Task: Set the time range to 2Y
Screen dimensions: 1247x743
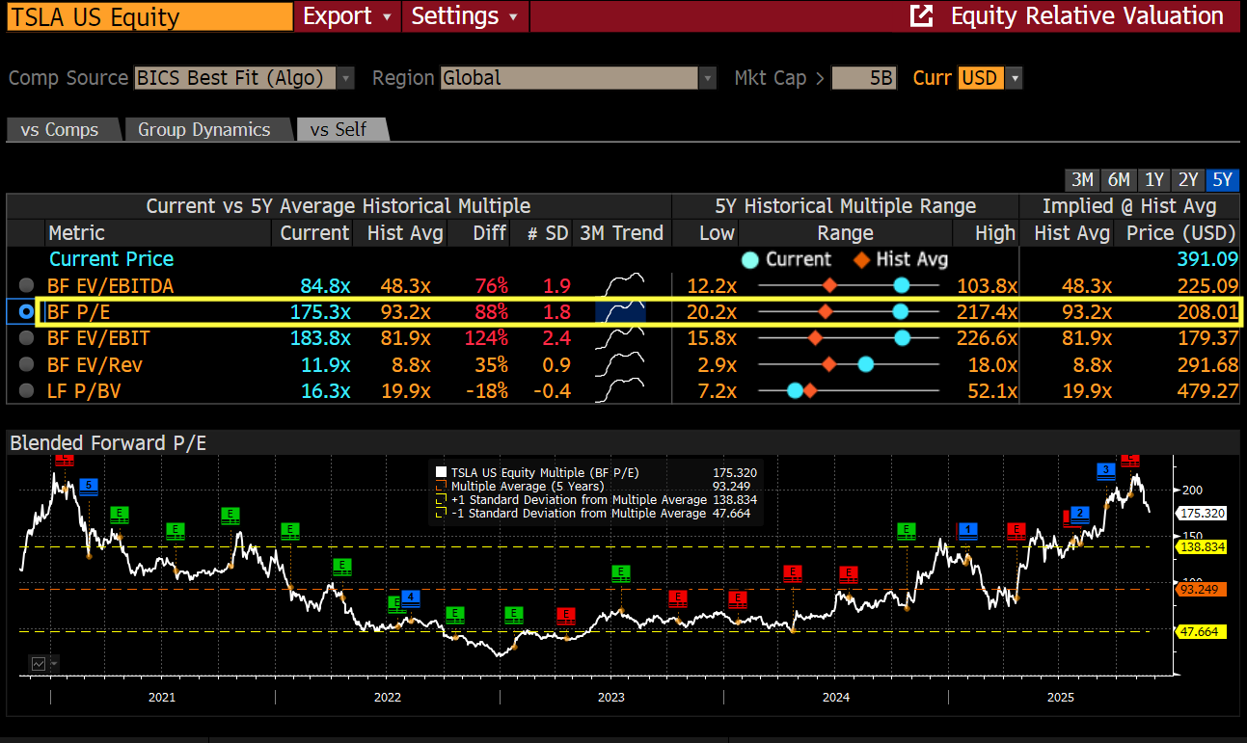Action: (x=1188, y=180)
